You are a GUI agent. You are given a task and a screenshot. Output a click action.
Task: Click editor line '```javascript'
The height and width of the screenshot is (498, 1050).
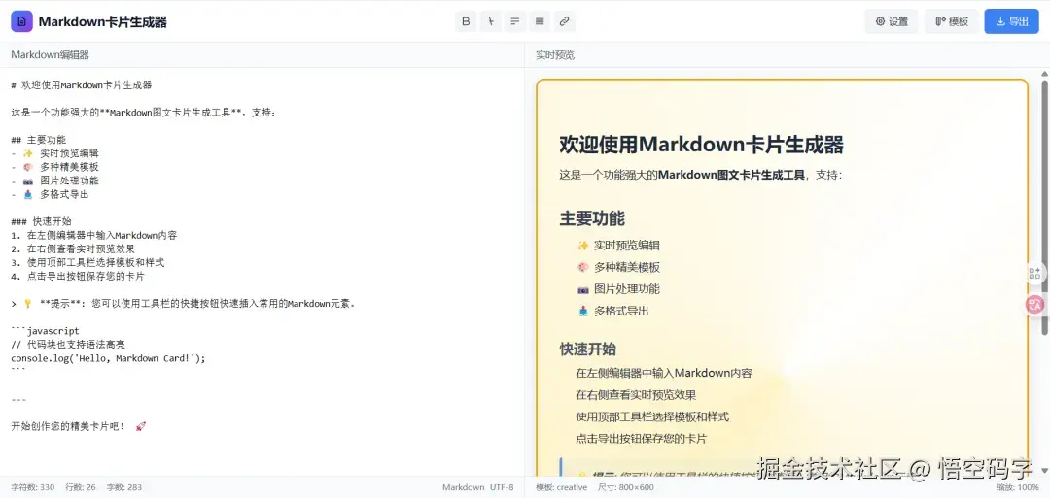[x=45, y=331]
